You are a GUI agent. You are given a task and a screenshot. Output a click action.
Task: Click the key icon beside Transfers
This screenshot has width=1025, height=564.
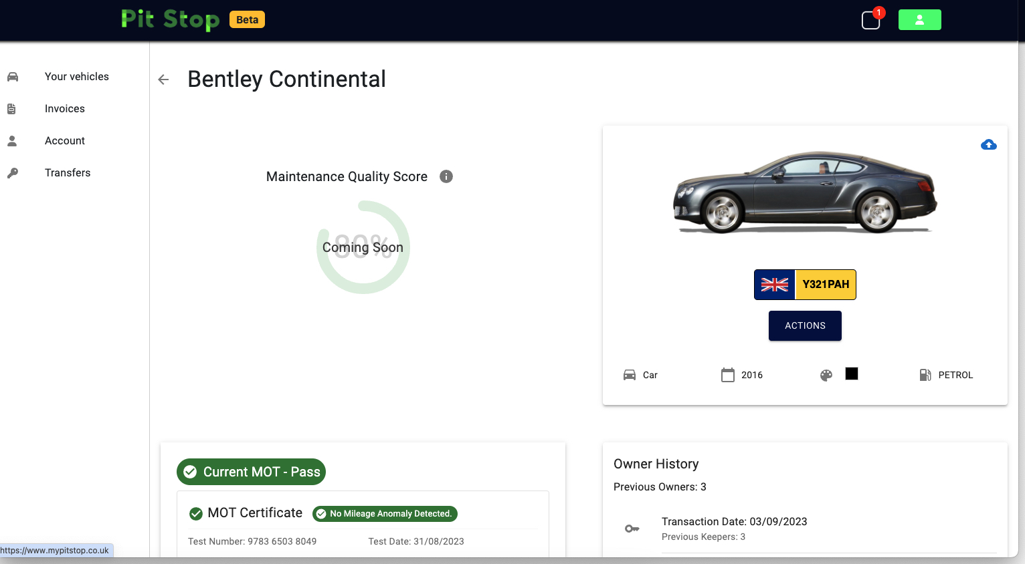[x=13, y=173]
